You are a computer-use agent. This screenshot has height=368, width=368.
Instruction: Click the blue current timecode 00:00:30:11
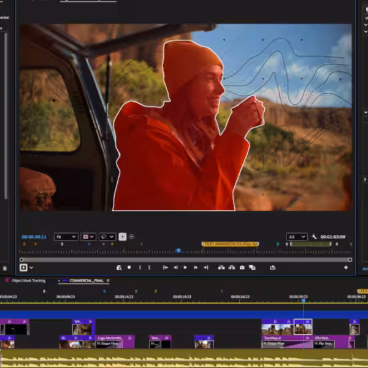(x=34, y=237)
